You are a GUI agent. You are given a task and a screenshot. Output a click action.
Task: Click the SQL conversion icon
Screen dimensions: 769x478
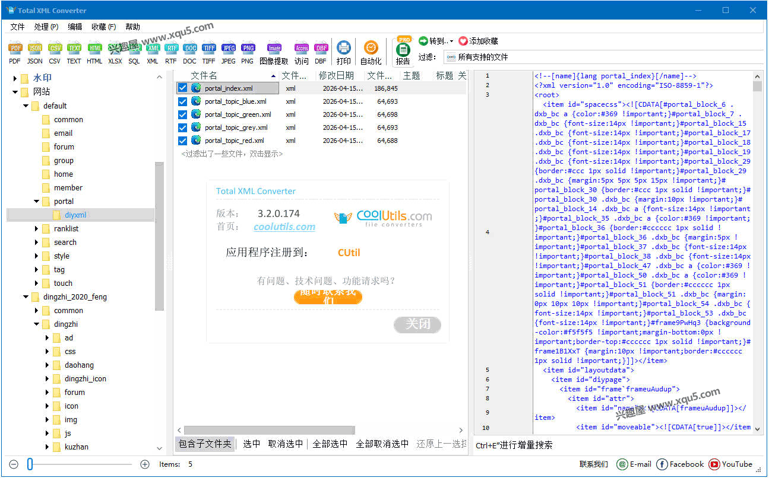pos(134,53)
